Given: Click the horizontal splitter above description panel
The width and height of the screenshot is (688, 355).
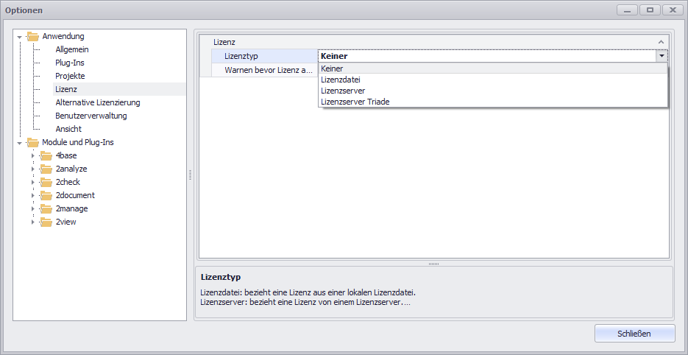Looking at the screenshot, I should 433,263.
